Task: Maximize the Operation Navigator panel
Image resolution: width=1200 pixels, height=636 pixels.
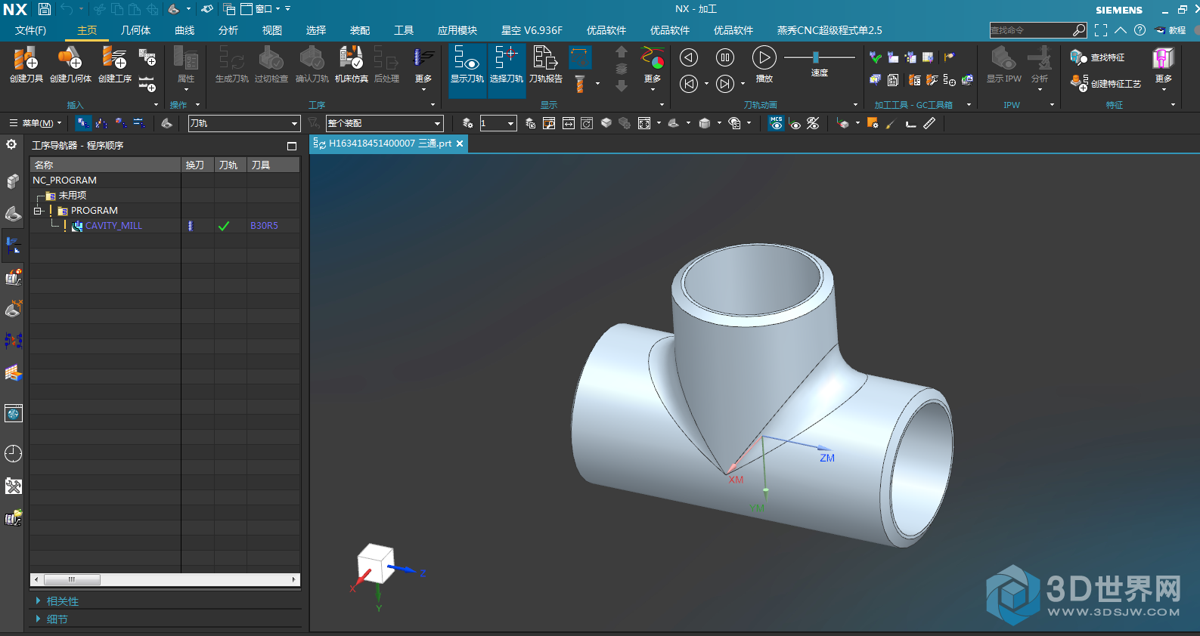Action: tap(292, 146)
